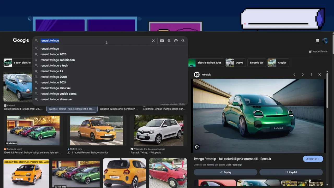Close the image preview panel
This screenshot has height=188, width=334.
(x=320, y=75)
